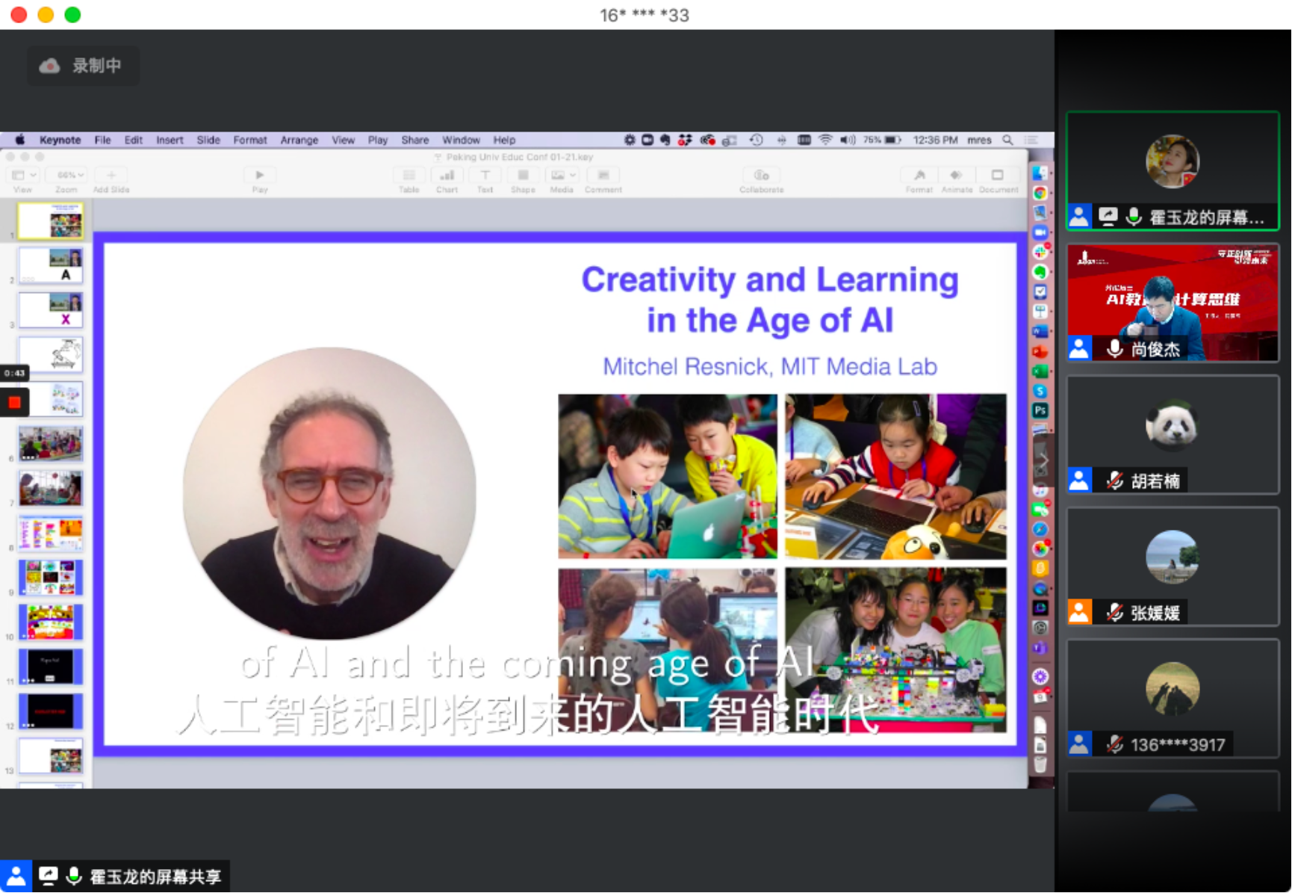Open the Insert menu

pos(170,140)
